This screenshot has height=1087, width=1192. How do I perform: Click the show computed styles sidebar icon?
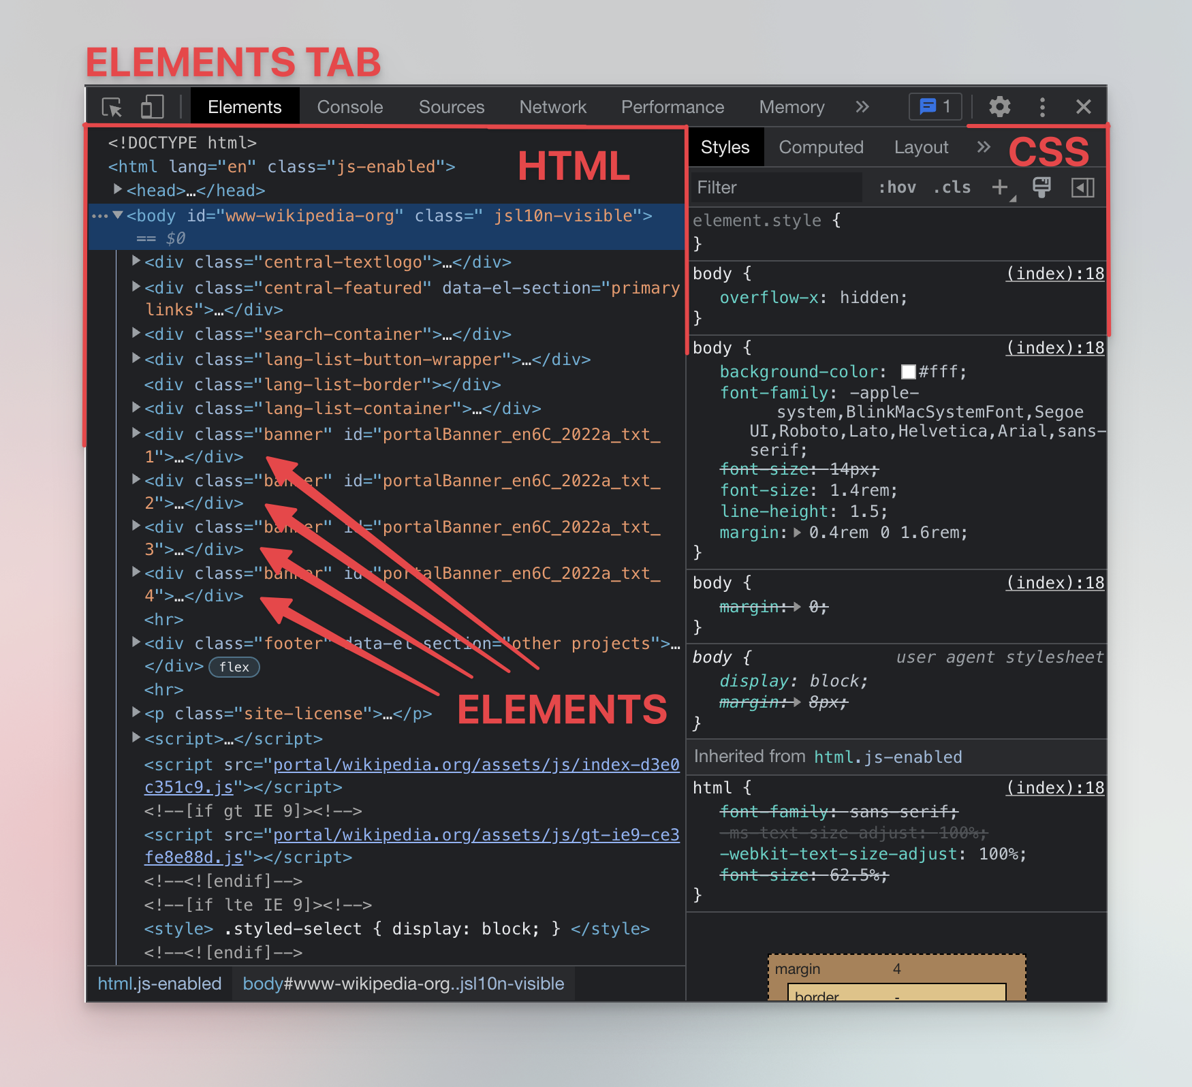[1083, 187]
